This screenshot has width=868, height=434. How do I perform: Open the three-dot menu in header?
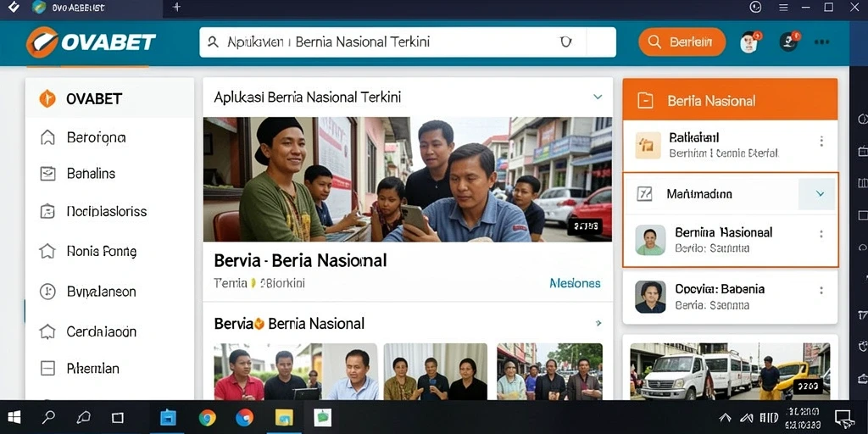click(x=821, y=42)
